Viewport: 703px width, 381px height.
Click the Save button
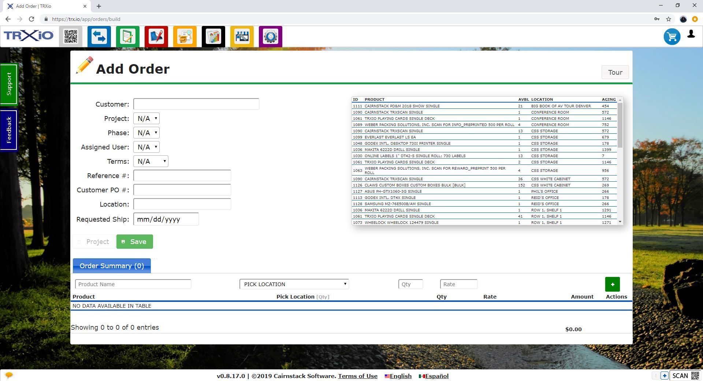(134, 241)
